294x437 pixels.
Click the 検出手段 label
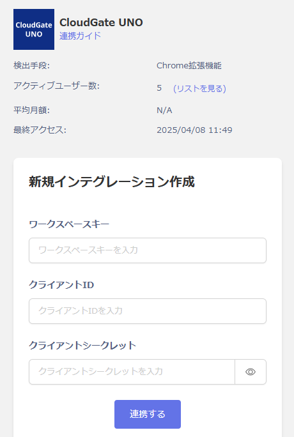click(x=31, y=66)
